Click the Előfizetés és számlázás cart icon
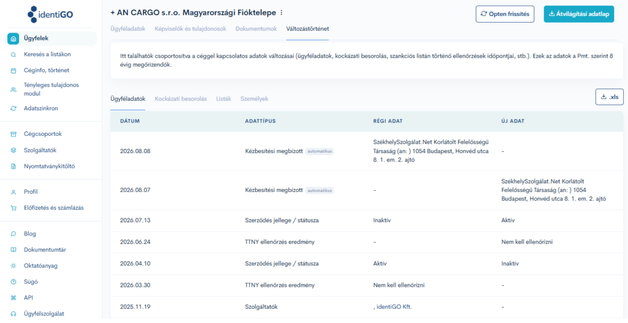The width and height of the screenshot is (628, 323). point(13,208)
